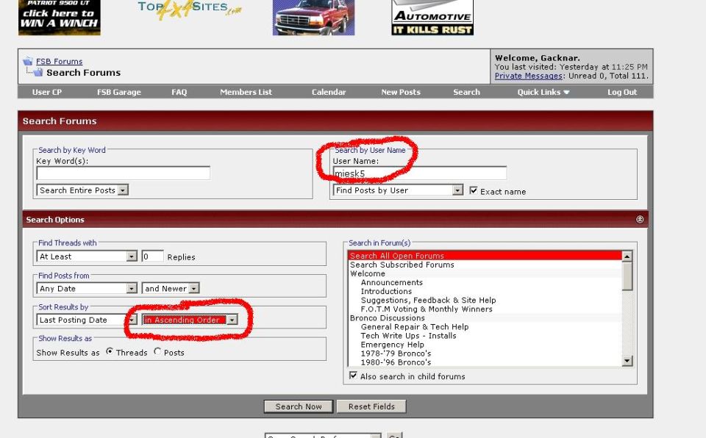Image resolution: width=706 pixels, height=438 pixels.
Task: Select Search All Open Forums
Action: point(485,256)
